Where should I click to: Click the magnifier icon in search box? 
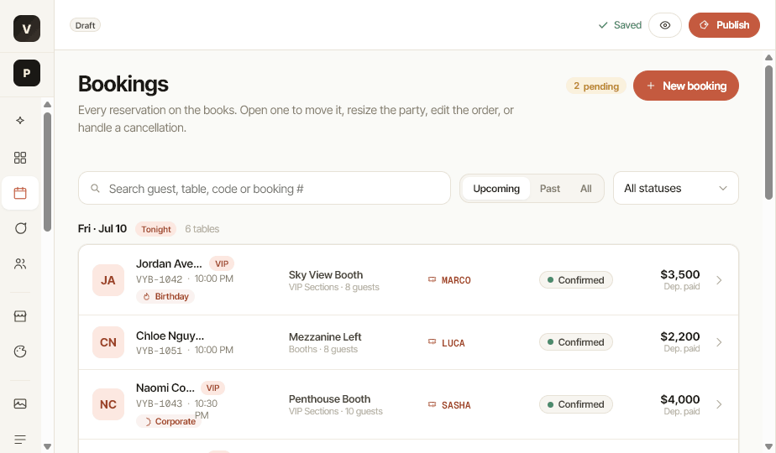pos(95,189)
